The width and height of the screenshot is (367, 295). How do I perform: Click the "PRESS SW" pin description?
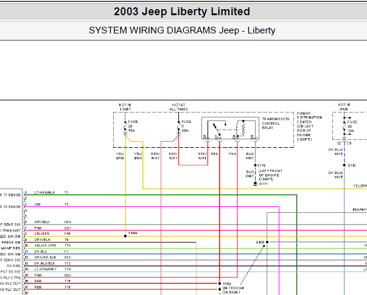click(11, 243)
